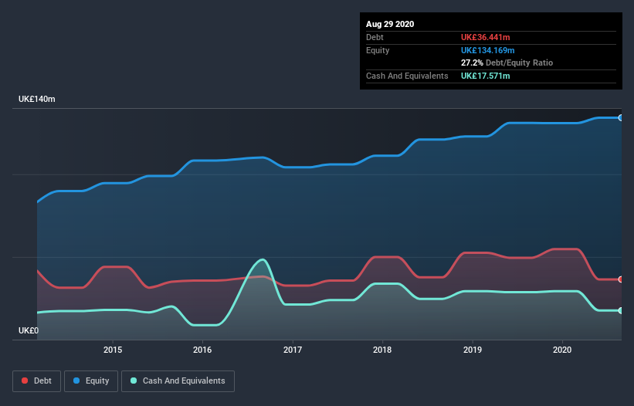The image size is (634, 406).
Task: Click the Debt row label in tooltip
Action: click(375, 37)
